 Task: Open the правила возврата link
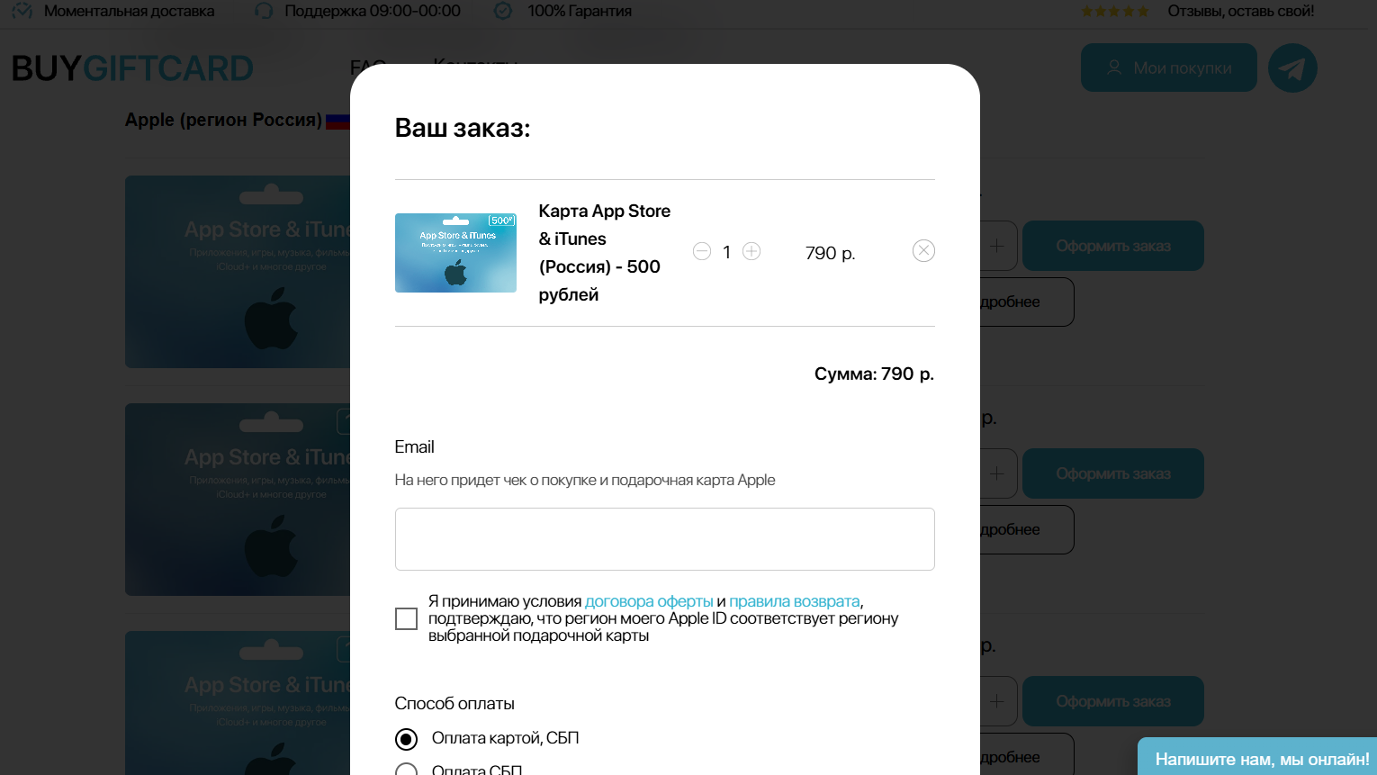point(794,601)
